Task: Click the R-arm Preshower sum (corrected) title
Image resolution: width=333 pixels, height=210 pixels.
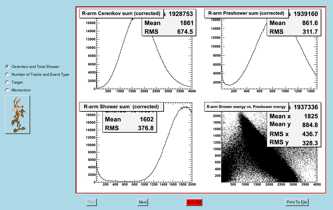Action: (246, 13)
